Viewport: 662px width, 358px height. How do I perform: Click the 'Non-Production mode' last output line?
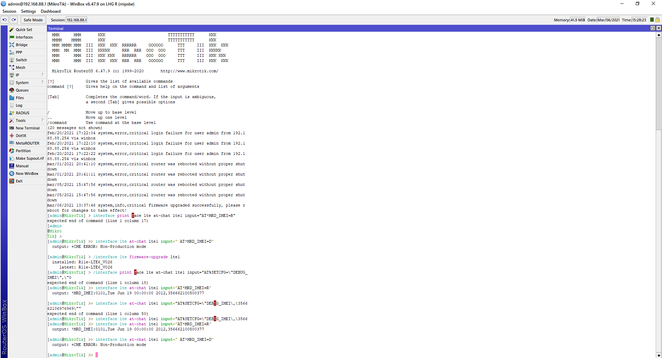pos(99,345)
